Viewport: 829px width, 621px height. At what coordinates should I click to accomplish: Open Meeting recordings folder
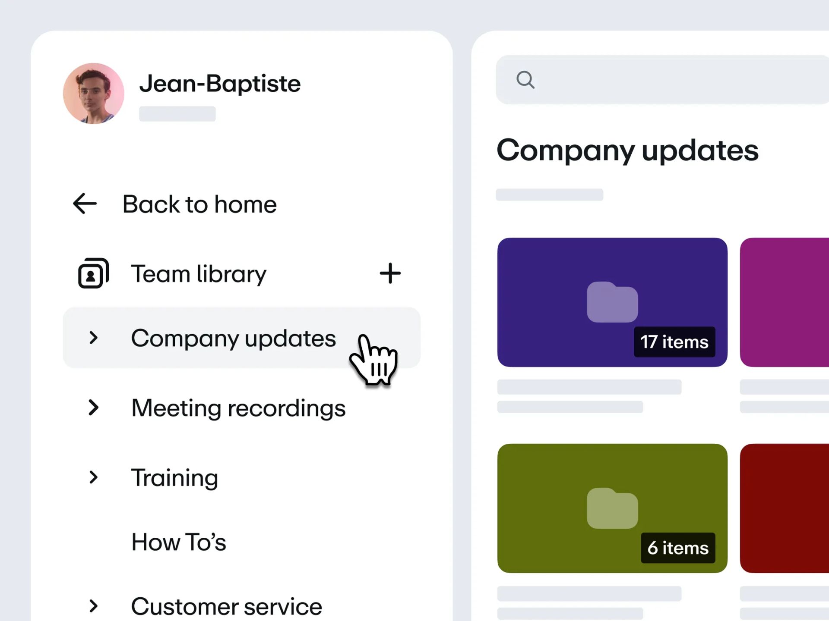tap(238, 408)
